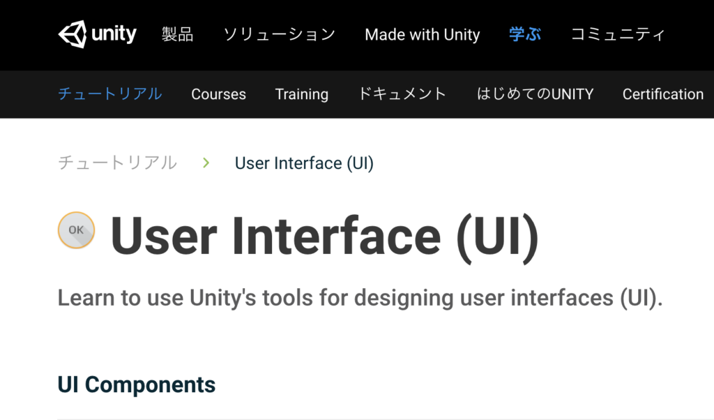Screen dimensions: 714x420
Task: Switch to the Courses tab
Action: click(218, 94)
